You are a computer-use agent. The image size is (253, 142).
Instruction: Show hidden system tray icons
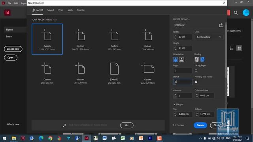(200, 138)
